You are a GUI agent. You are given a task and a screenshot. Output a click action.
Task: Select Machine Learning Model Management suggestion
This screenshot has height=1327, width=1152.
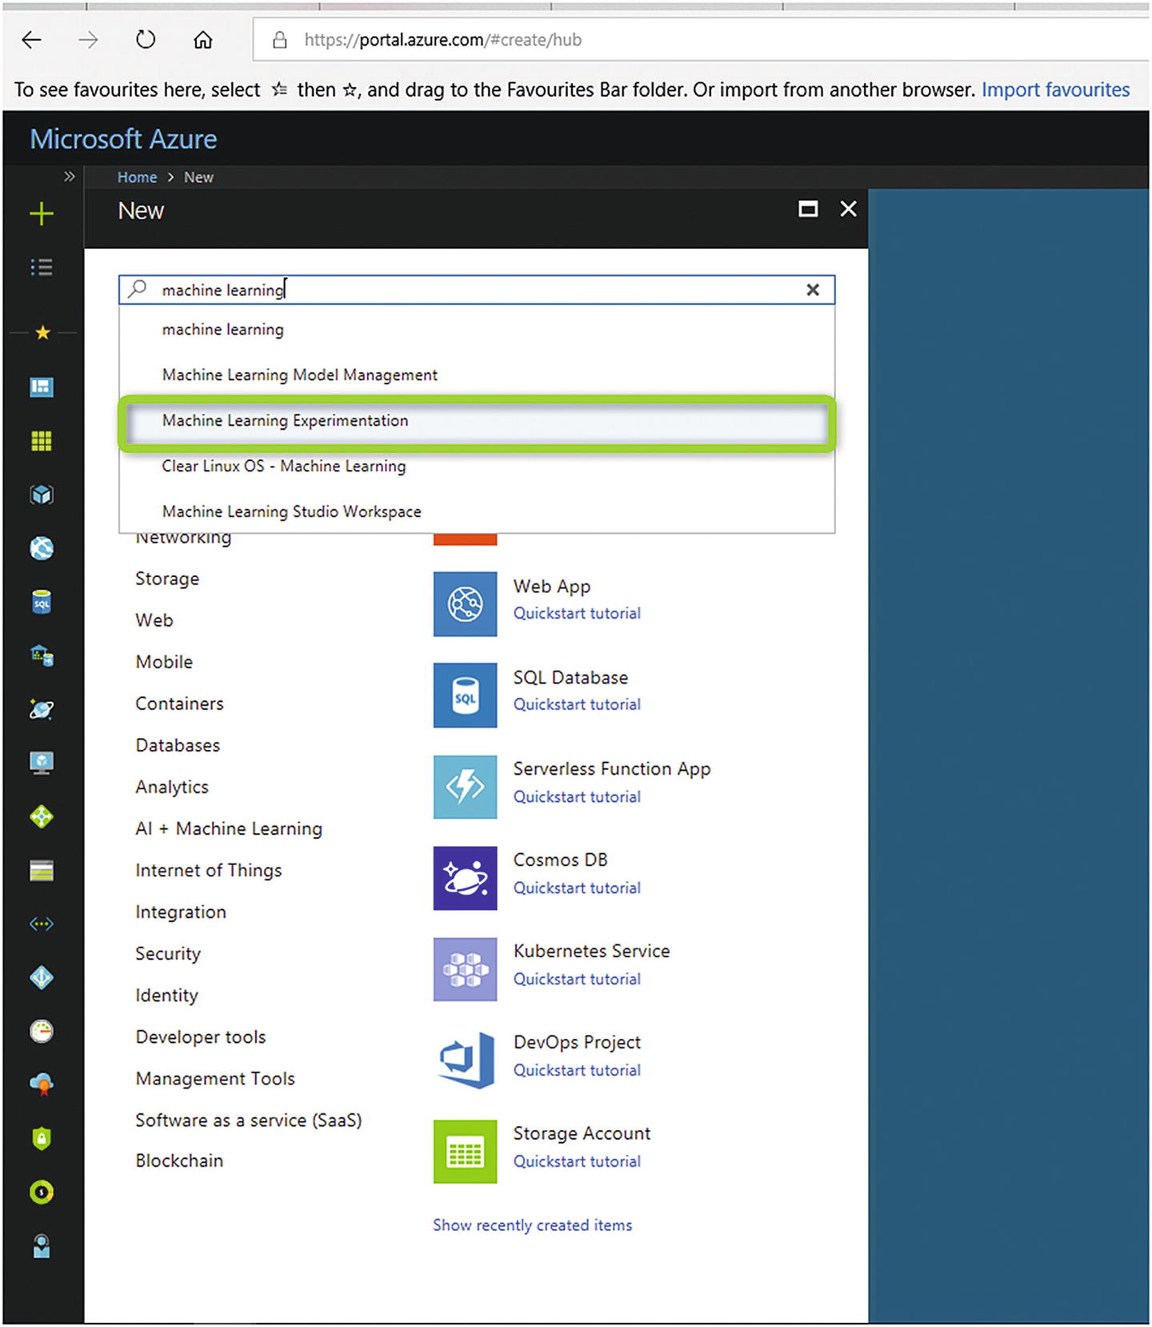[x=477, y=375]
